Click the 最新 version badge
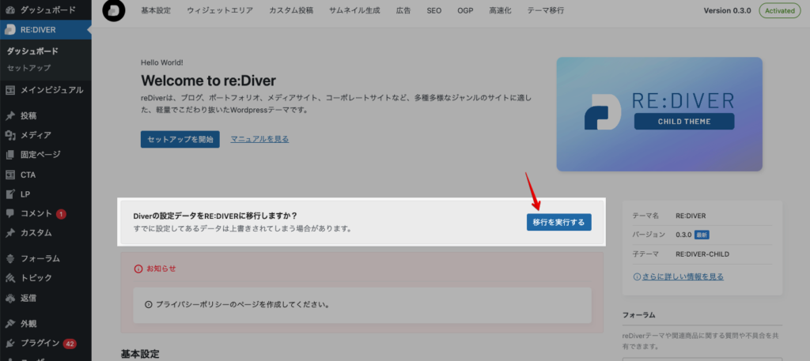Image resolution: width=810 pixels, height=361 pixels. coord(701,235)
